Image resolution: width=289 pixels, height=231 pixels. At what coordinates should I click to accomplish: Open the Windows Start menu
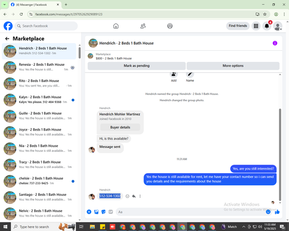[x=5, y=227]
